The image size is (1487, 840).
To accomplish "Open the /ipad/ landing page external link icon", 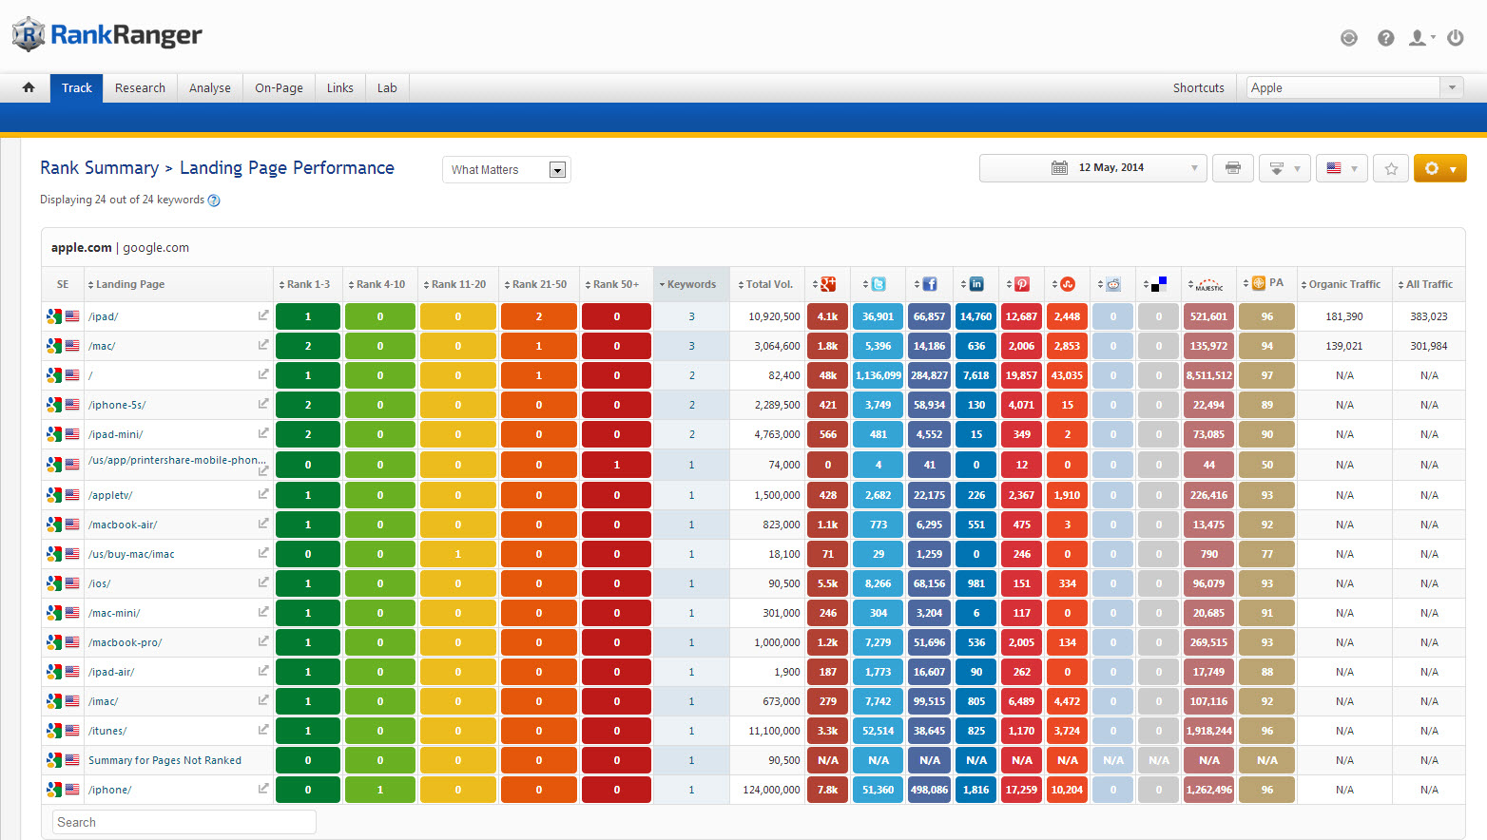I will point(263,315).
